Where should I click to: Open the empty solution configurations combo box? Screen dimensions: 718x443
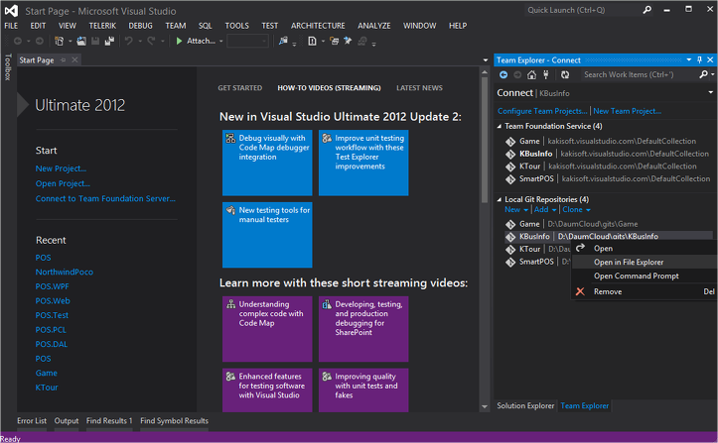[x=247, y=42]
